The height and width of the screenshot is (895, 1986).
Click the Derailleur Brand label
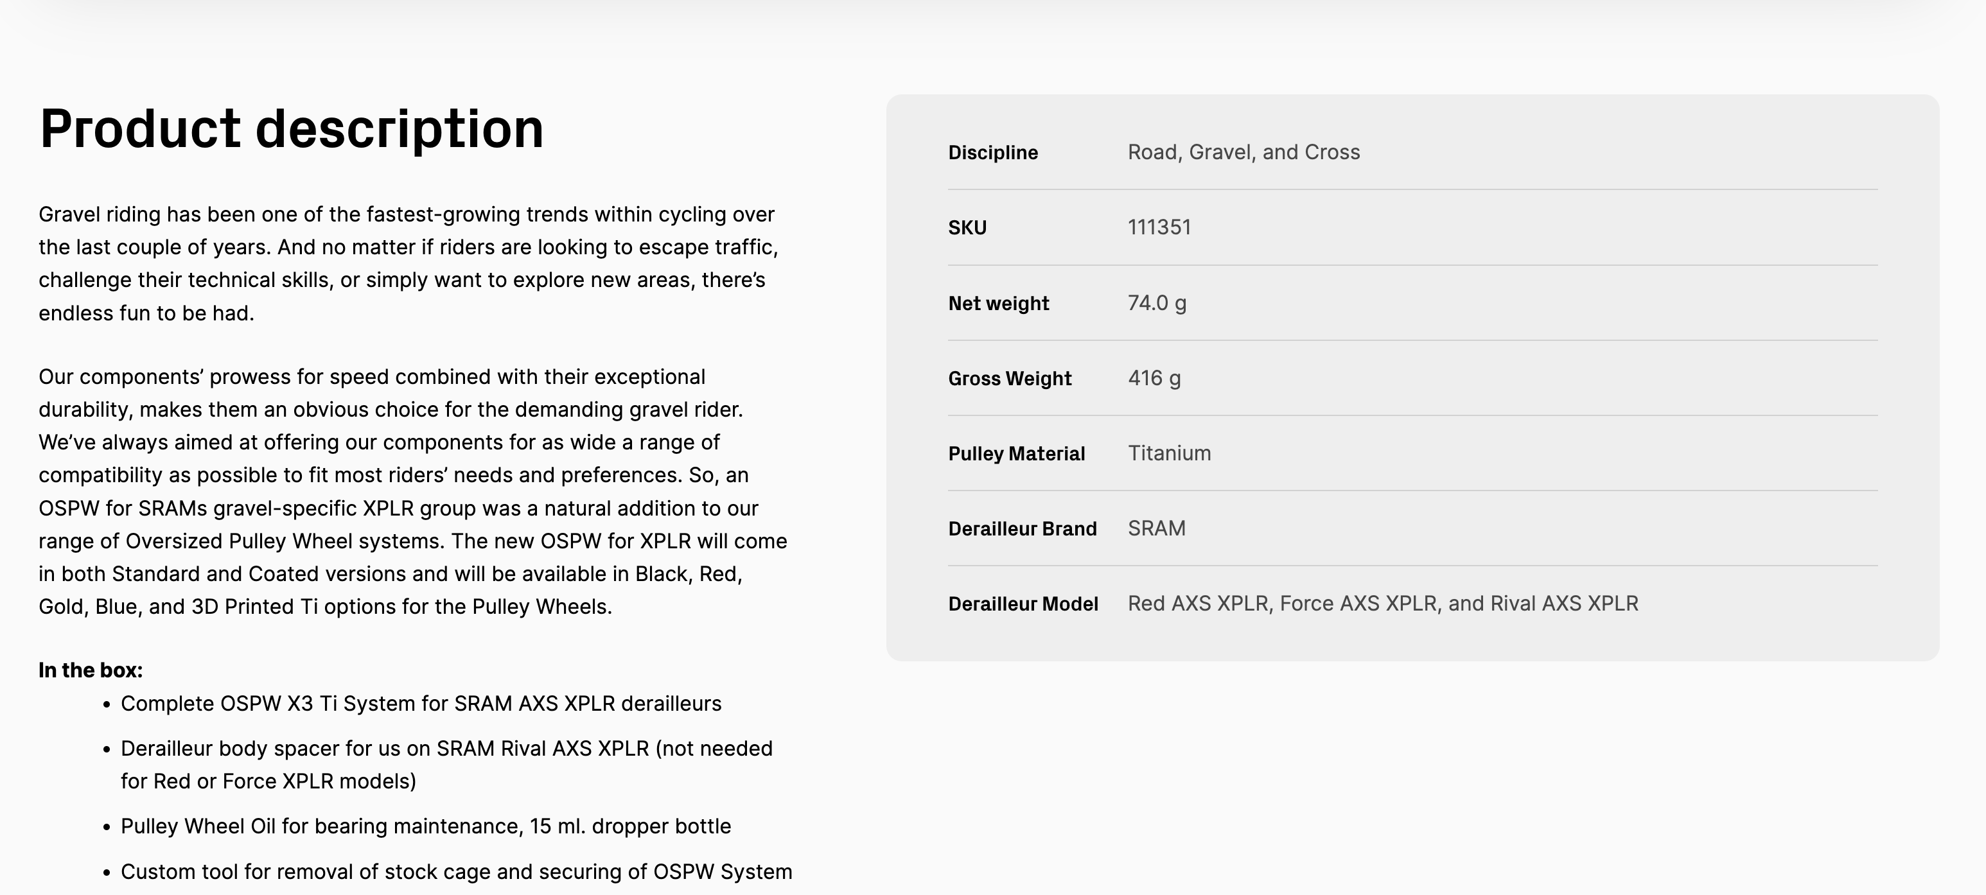point(1021,529)
